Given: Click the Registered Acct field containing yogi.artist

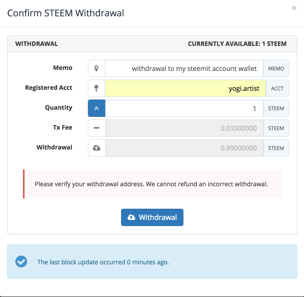Looking at the screenshot, I should (x=185, y=88).
